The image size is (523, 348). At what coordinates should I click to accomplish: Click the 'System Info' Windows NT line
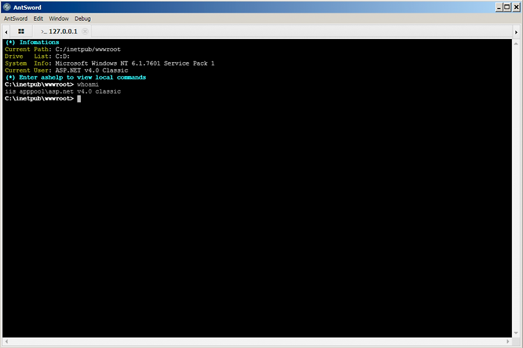point(109,63)
